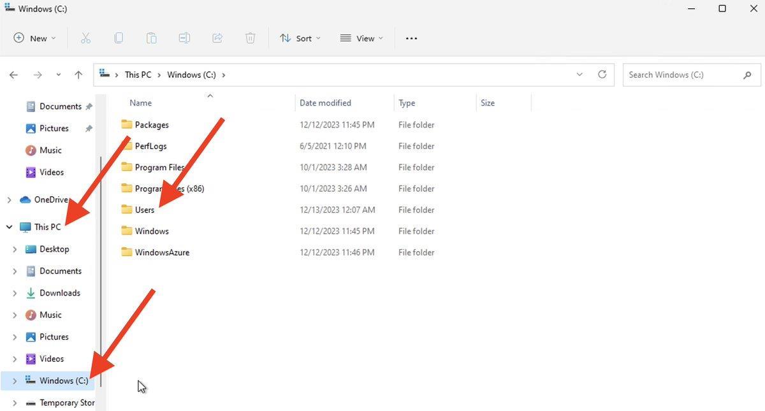
Task: Sort by Date modified column header
Action: click(325, 103)
